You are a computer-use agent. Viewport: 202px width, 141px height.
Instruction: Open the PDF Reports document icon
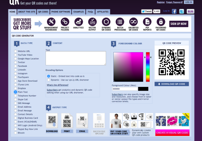point(147,22)
